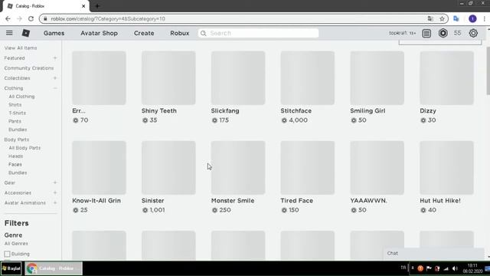Screen dimensions: 490x276
Task: Select Bundles under Body Parts
Action: tap(18, 172)
